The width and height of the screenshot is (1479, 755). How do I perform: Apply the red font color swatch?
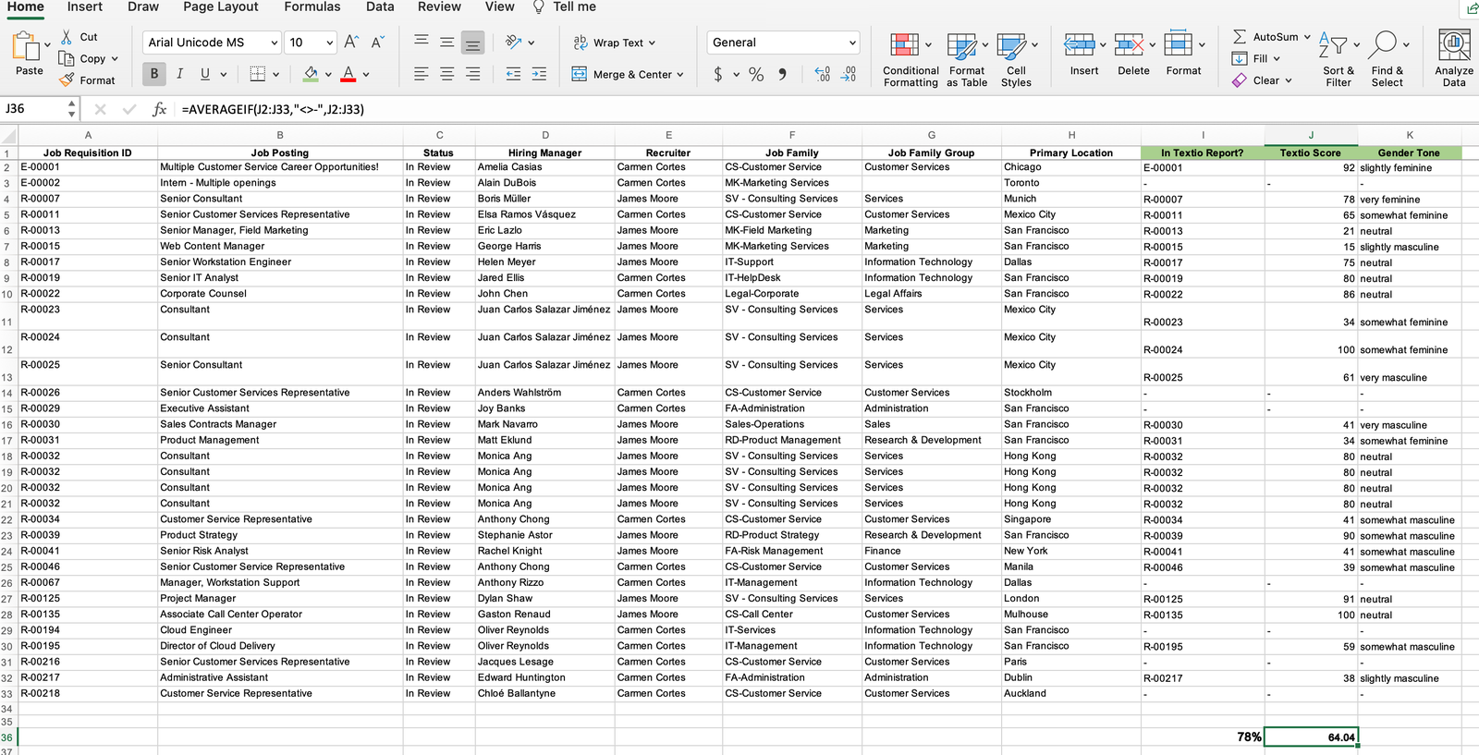[x=348, y=74]
